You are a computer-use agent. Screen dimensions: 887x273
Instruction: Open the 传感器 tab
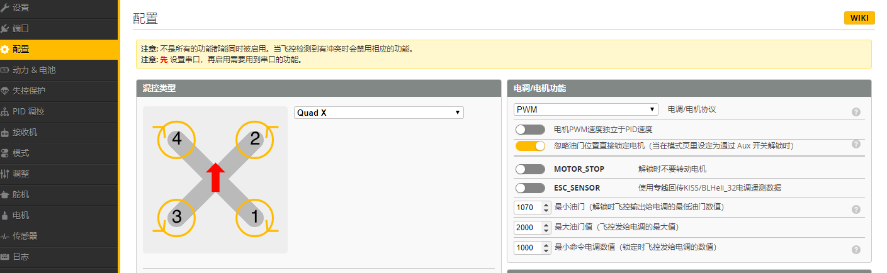point(59,236)
